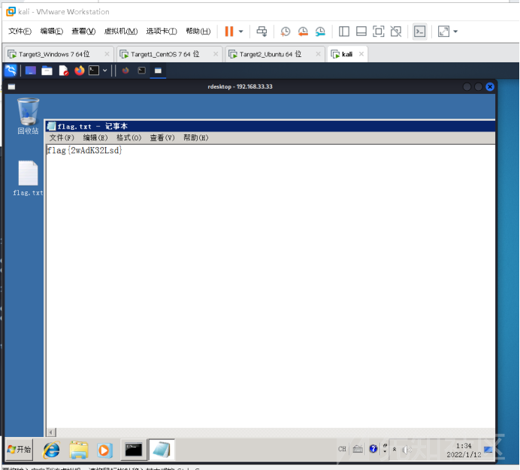This screenshot has width=520, height=470.
Task: Open Notepad's 格式(O) menu
Action: (x=129, y=137)
